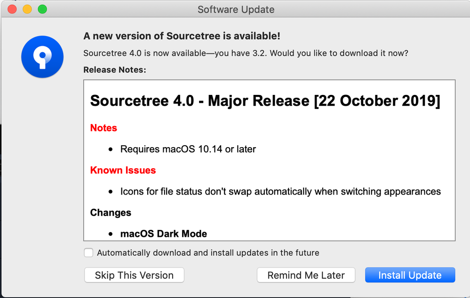
Task: Click the Release Notes label
Action: pos(114,70)
